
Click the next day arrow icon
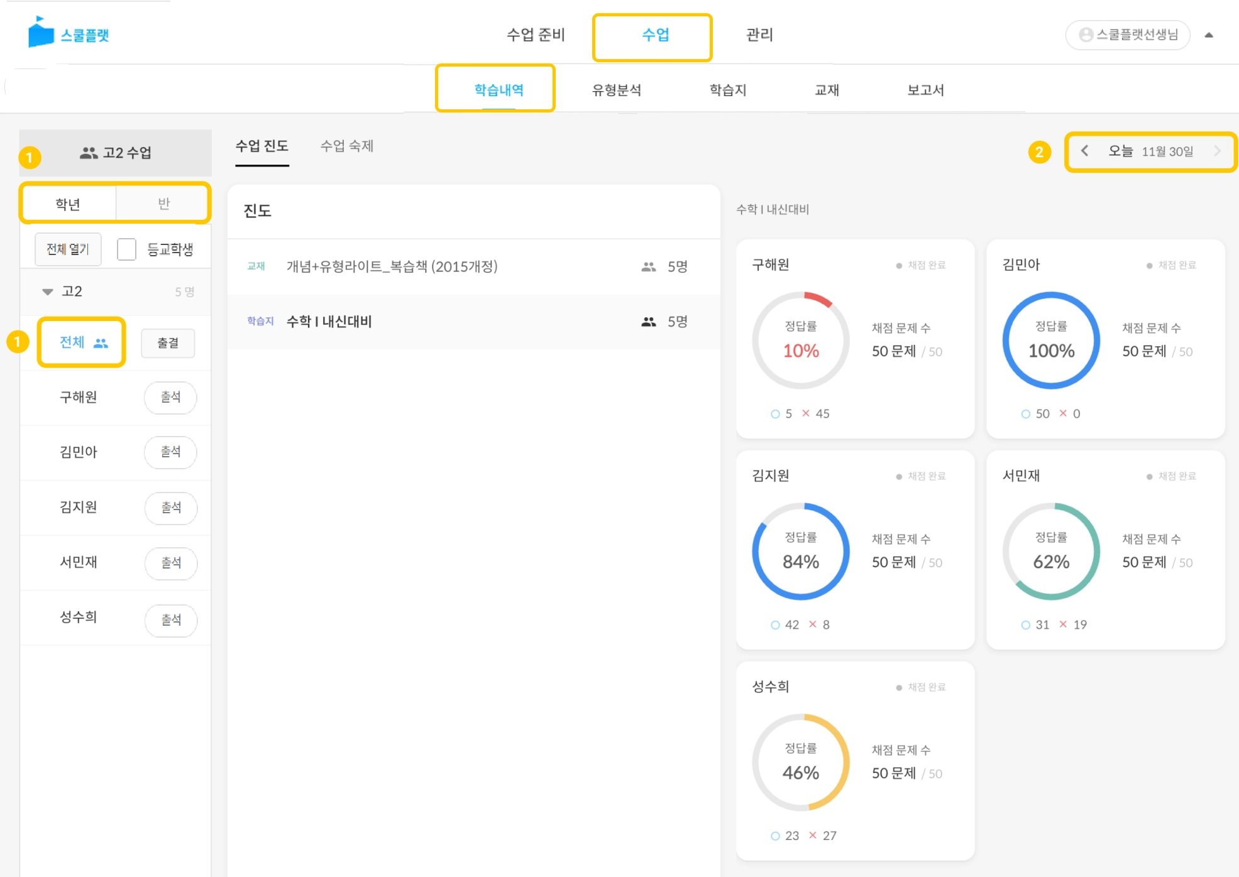(1218, 151)
